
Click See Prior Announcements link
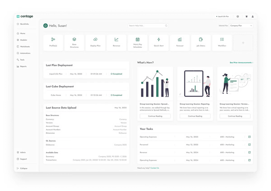tap(241, 63)
